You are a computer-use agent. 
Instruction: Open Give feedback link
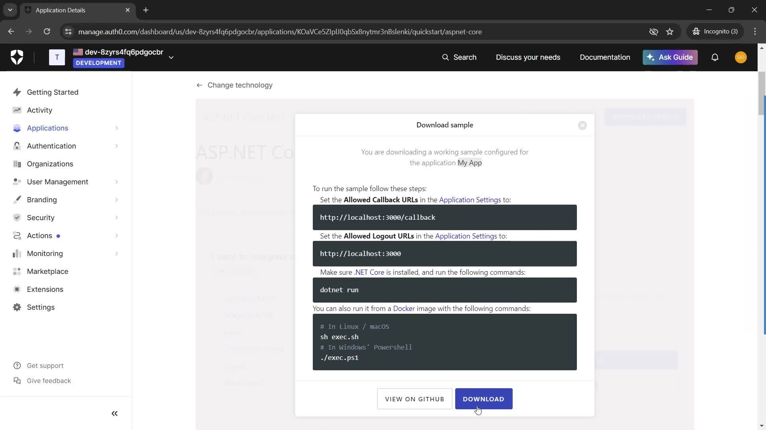(x=42, y=381)
